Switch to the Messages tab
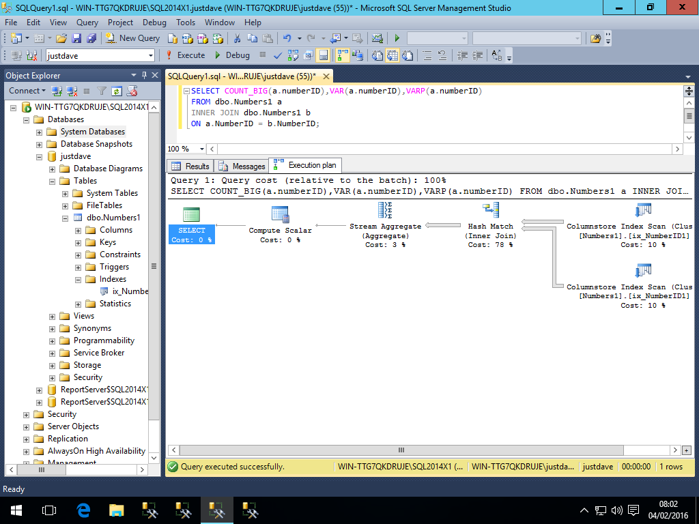Screen dimensions: 699x524 click(x=242, y=166)
